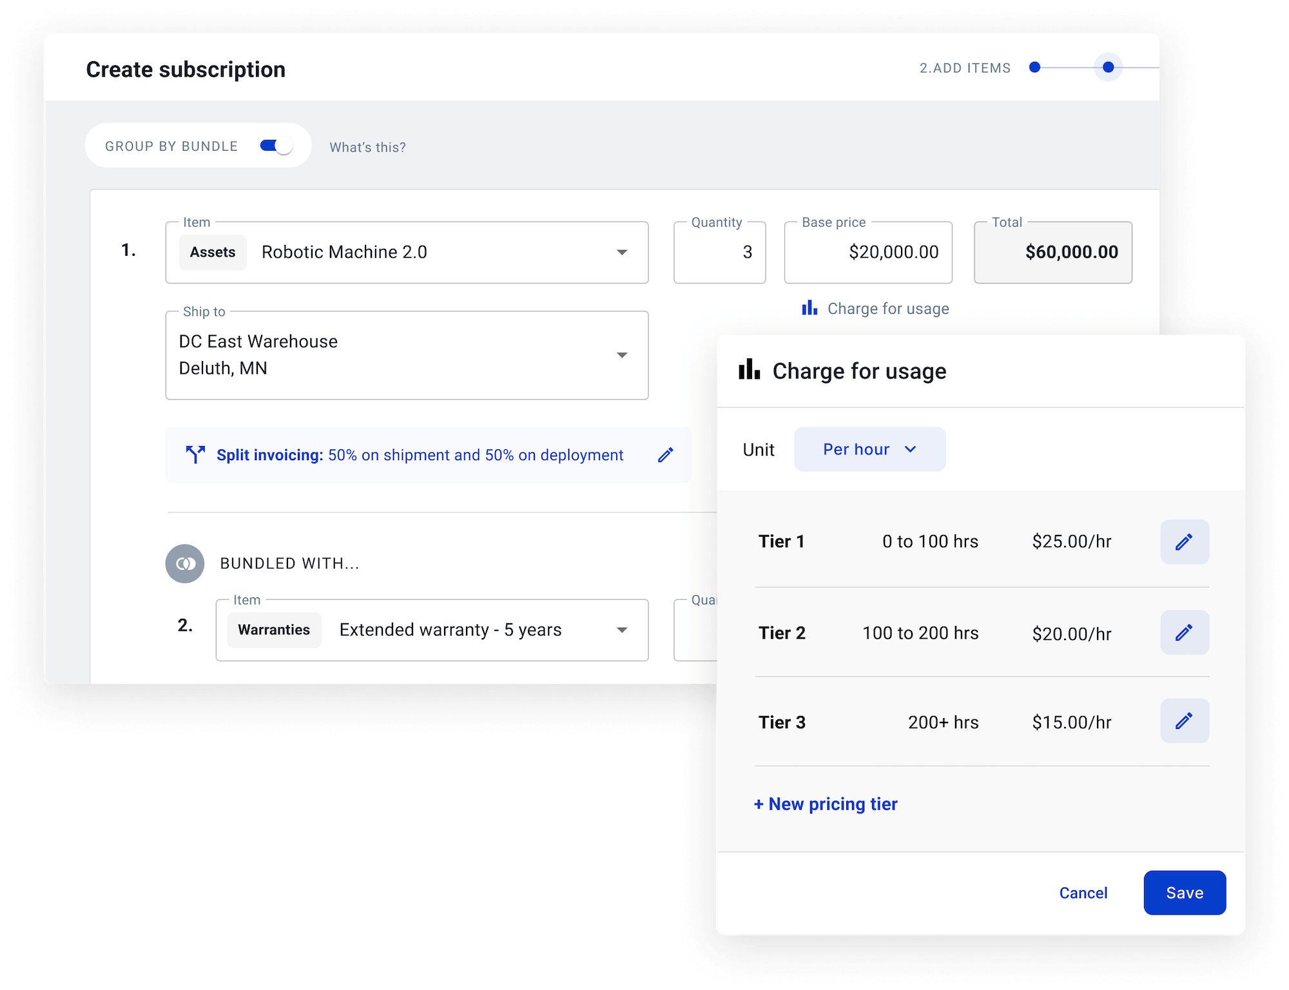The image size is (1289, 990).
Task: Add a new pricing tier
Action: (x=825, y=804)
